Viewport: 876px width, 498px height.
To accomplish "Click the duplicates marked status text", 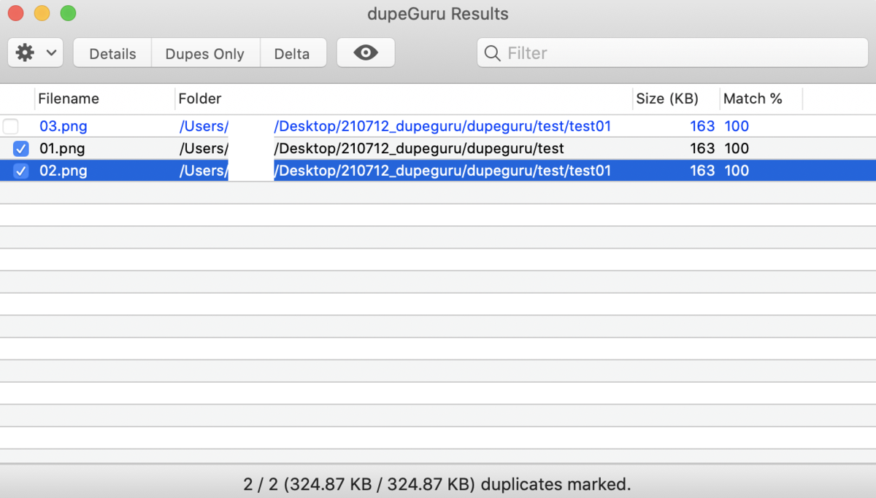I will [x=437, y=484].
